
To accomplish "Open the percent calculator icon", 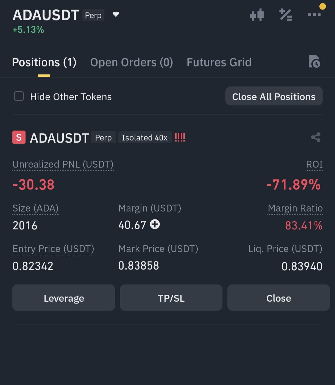I will 286,15.
